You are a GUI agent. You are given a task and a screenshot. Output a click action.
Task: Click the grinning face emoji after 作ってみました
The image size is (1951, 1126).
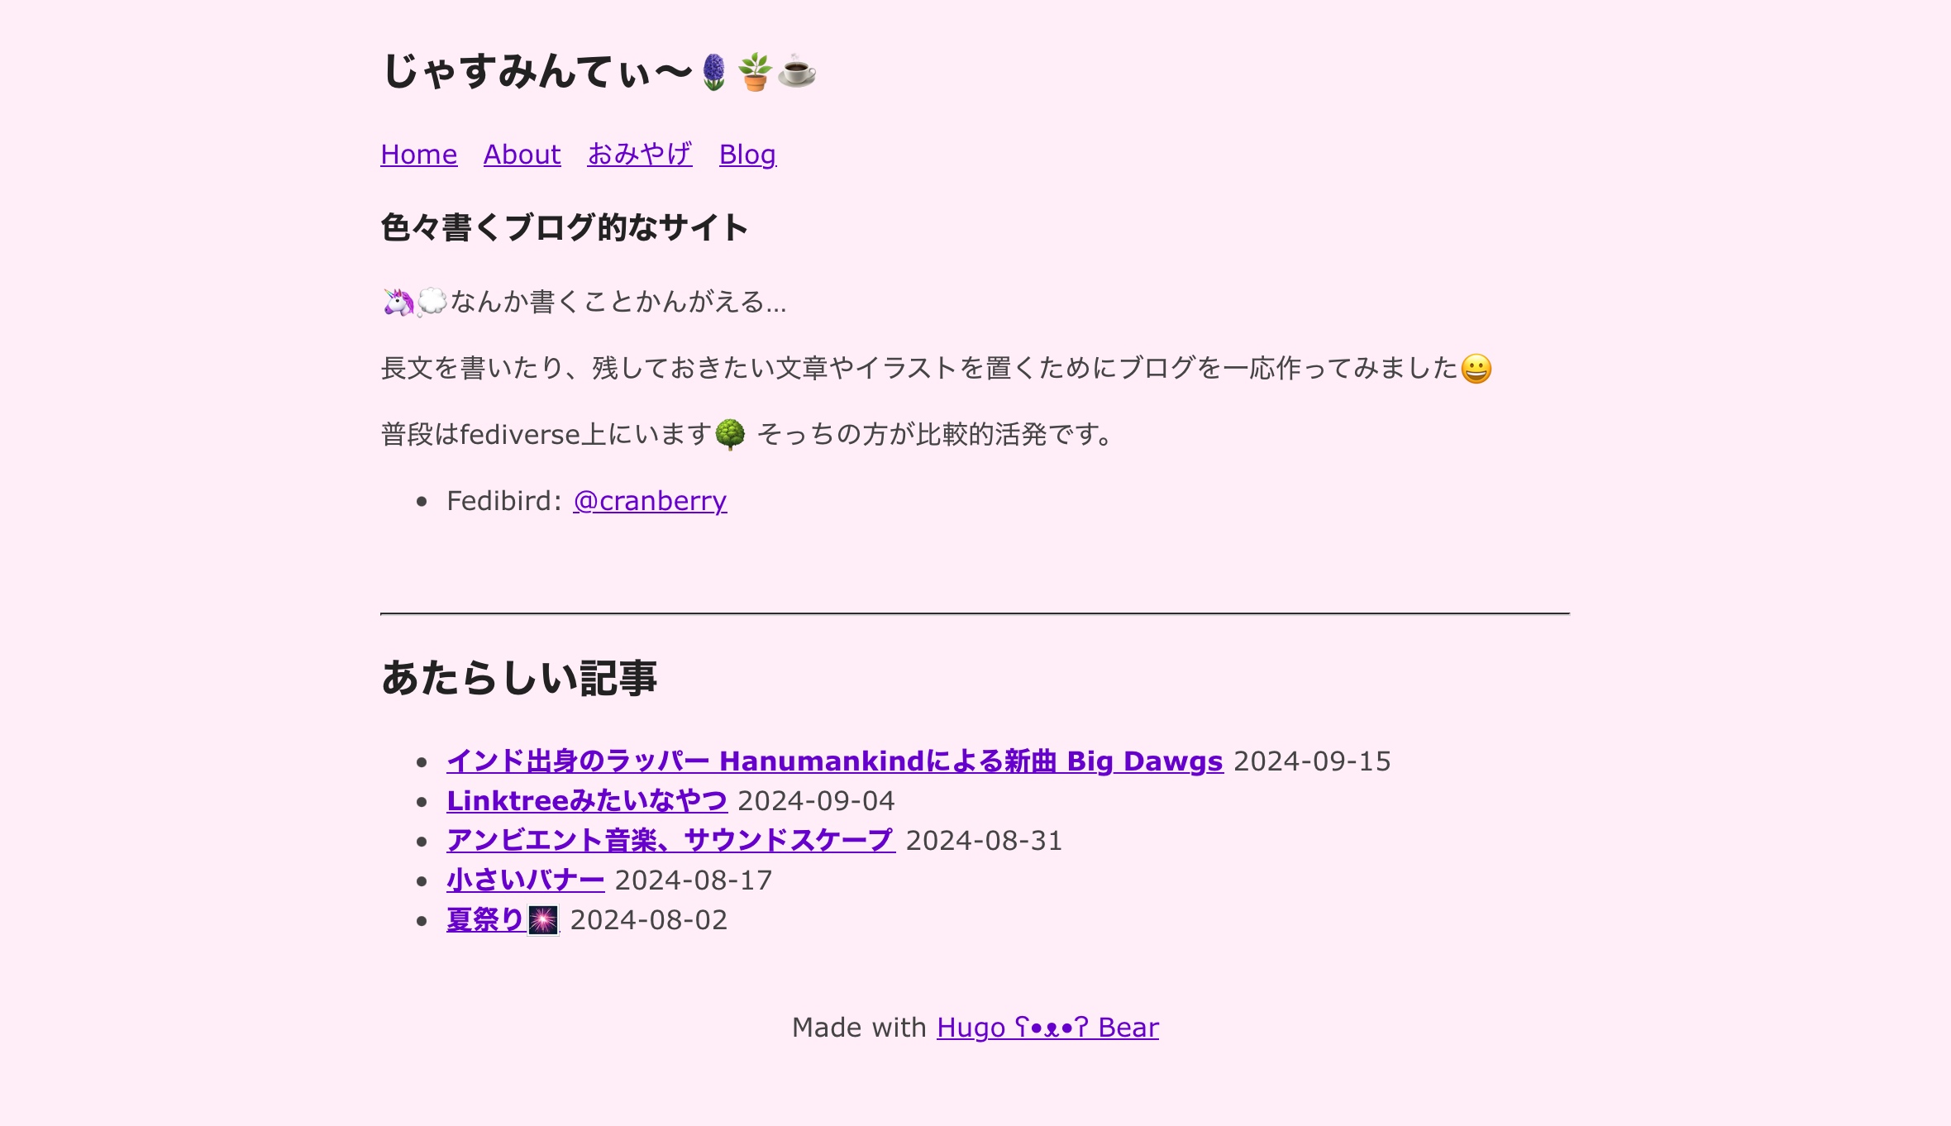tap(1476, 369)
